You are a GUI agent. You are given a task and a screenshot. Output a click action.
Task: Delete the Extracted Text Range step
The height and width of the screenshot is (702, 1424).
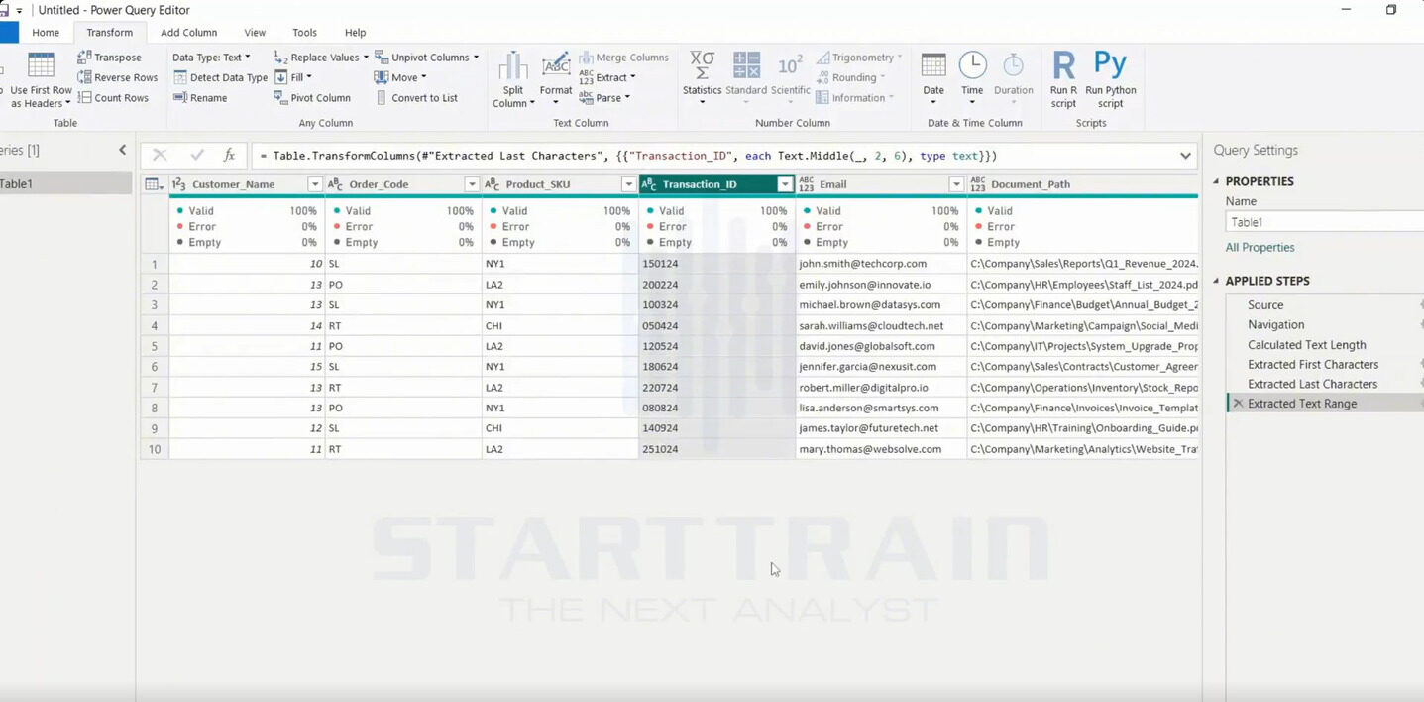[1237, 404]
